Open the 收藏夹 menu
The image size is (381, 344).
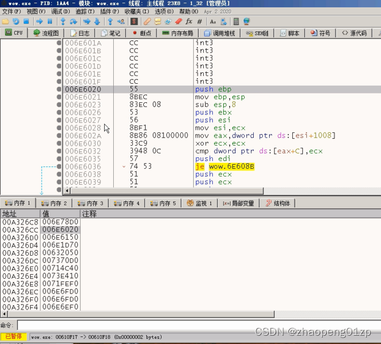click(137, 12)
